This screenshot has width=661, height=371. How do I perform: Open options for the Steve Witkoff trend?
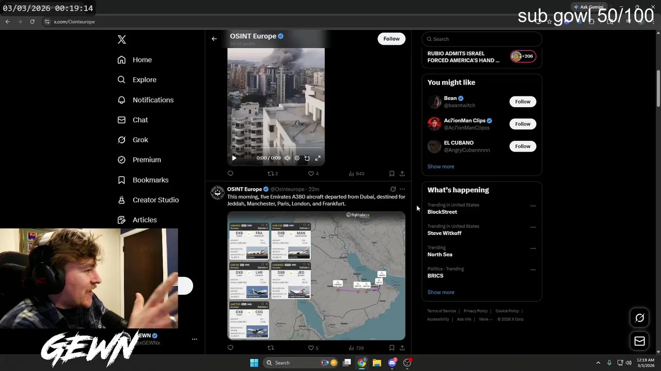coord(533,227)
